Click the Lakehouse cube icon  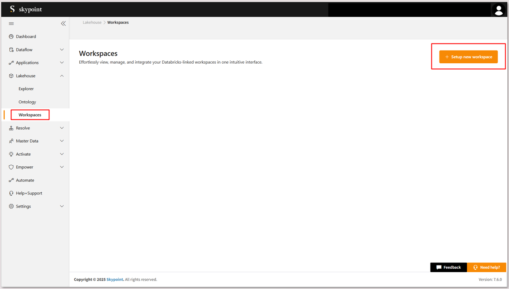point(11,76)
